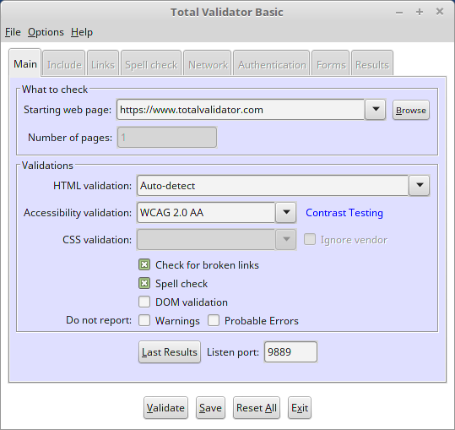
Task: Switch to the Links tab
Action: coord(103,64)
